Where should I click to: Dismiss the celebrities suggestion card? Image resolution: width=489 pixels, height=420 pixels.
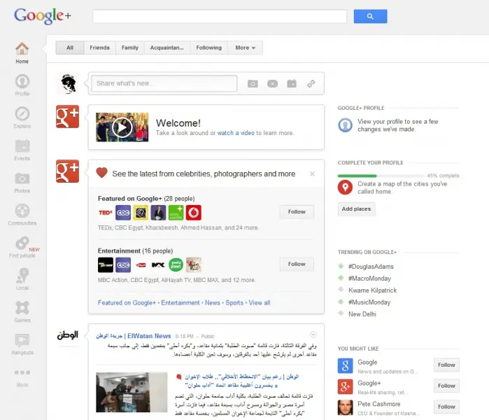click(312, 174)
